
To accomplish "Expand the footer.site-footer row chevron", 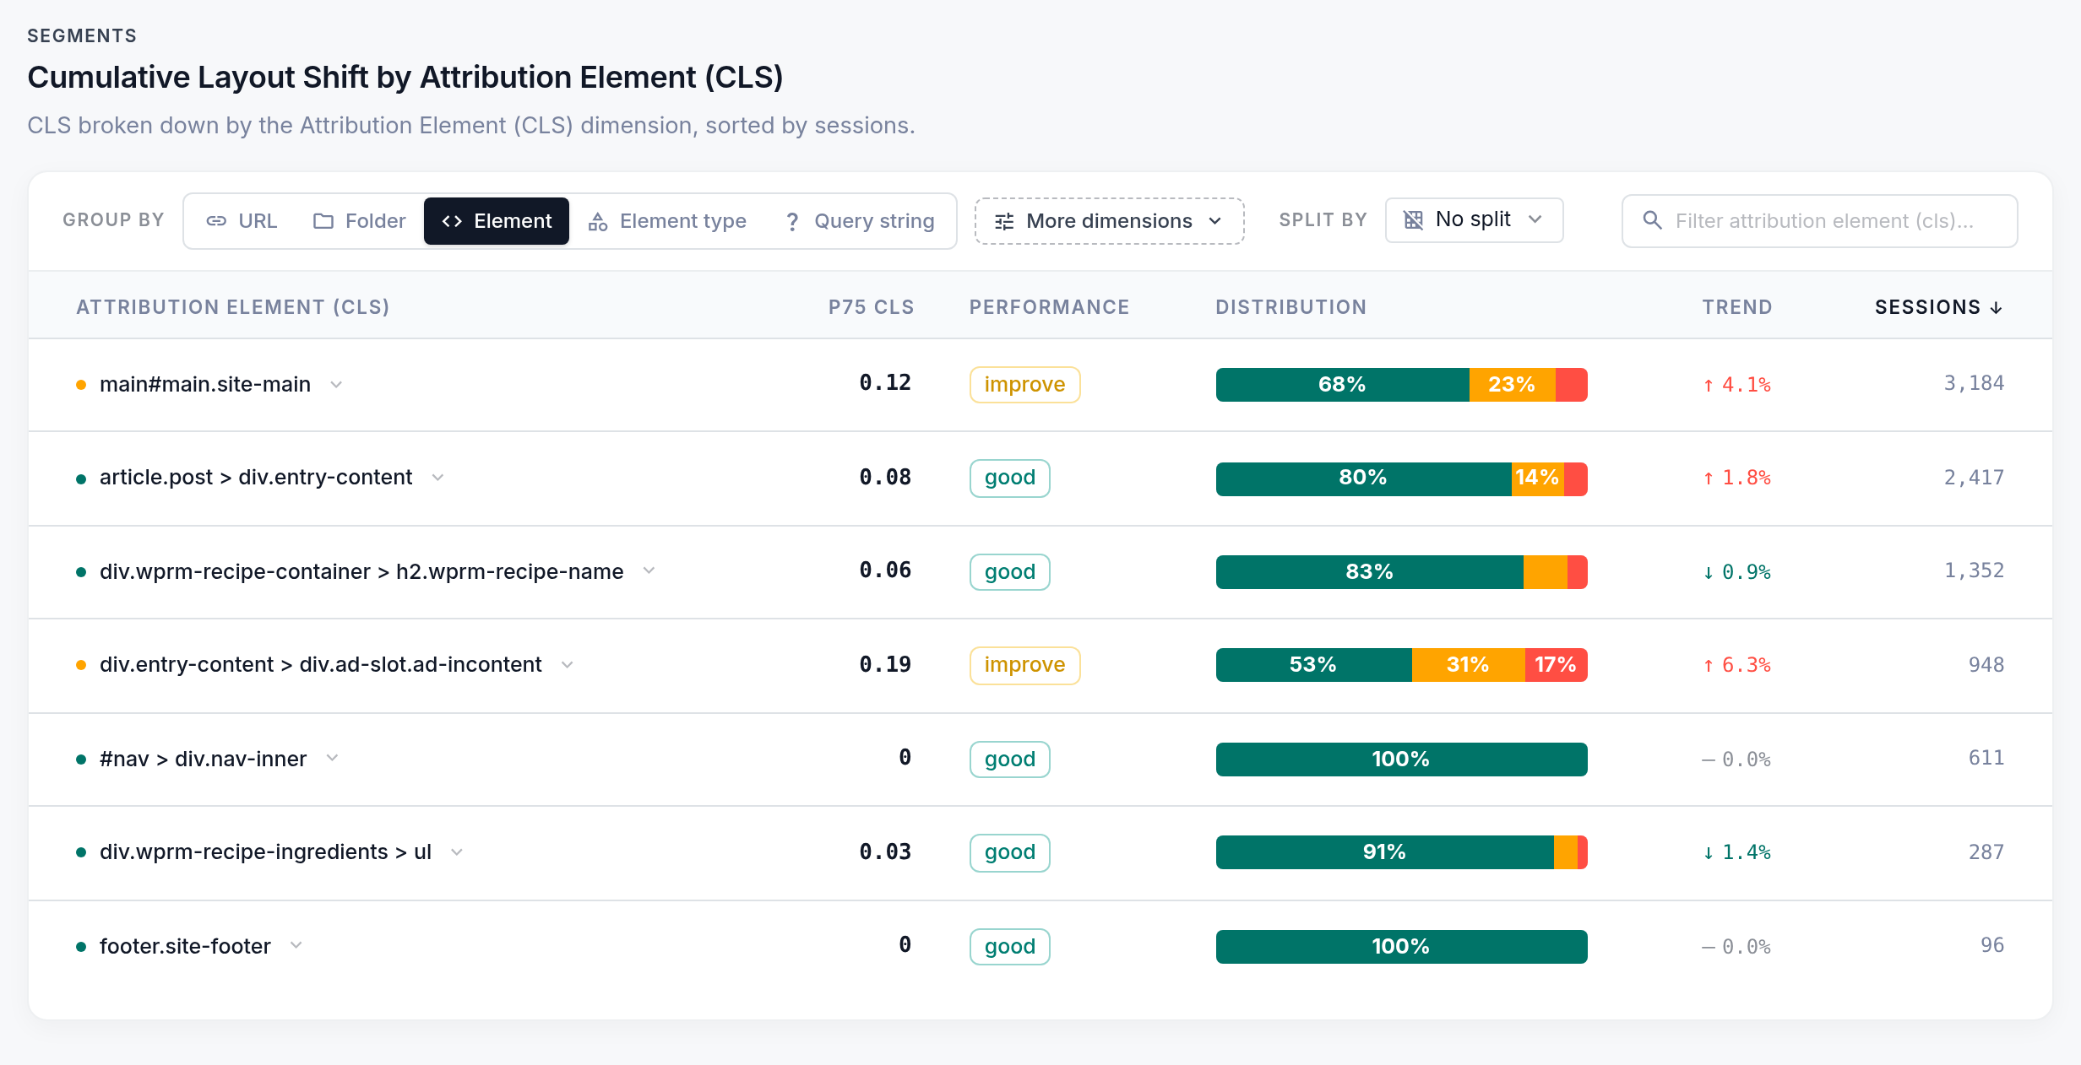I will (296, 946).
